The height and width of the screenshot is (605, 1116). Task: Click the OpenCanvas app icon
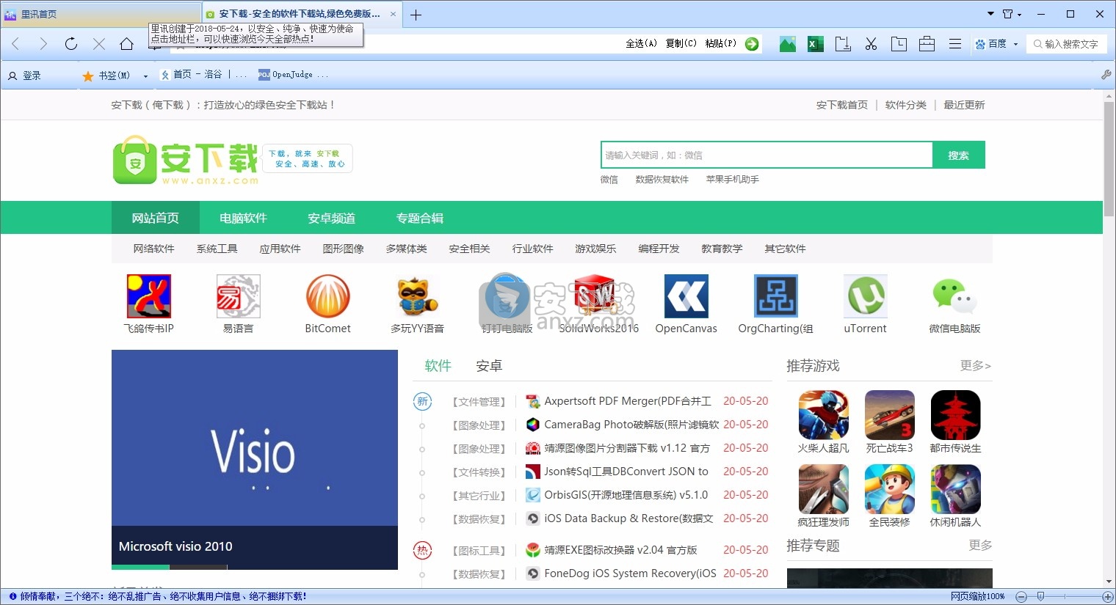coord(686,296)
